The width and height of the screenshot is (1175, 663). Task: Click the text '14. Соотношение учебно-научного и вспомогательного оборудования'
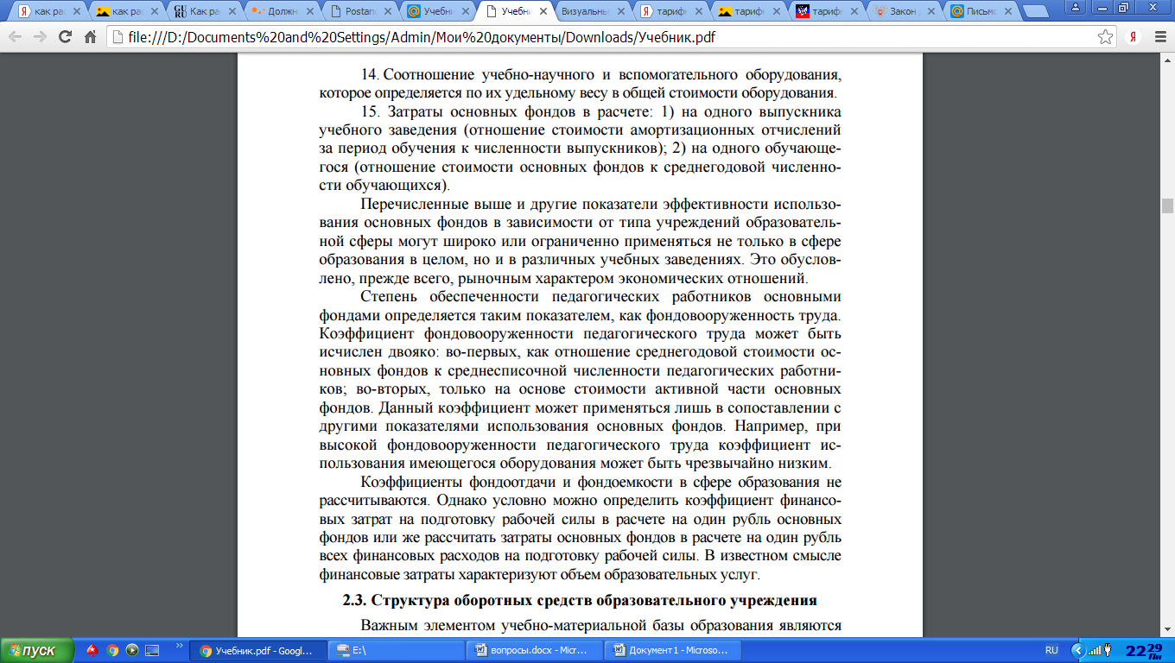(601, 74)
